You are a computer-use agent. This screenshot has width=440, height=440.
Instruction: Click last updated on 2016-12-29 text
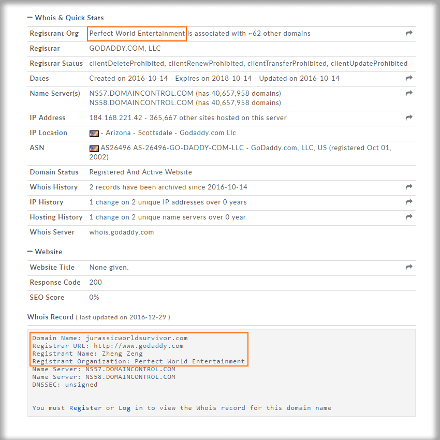[123, 317]
